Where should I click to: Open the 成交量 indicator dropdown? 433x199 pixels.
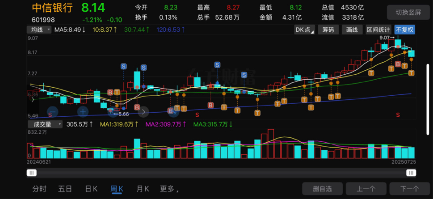click(45, 124)
